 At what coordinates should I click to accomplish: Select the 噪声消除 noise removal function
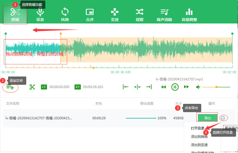(164, 15)
